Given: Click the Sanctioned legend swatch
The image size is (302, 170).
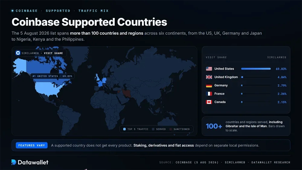Looking at the screenshot, I should (170, 129).
